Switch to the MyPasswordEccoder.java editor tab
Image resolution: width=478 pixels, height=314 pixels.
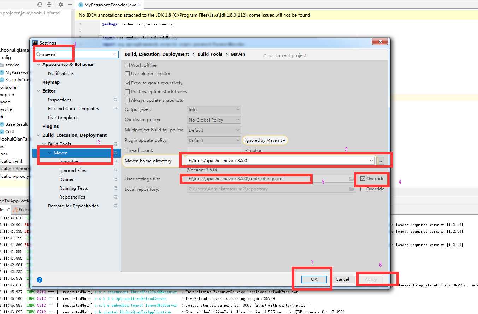tap(110, 5)
